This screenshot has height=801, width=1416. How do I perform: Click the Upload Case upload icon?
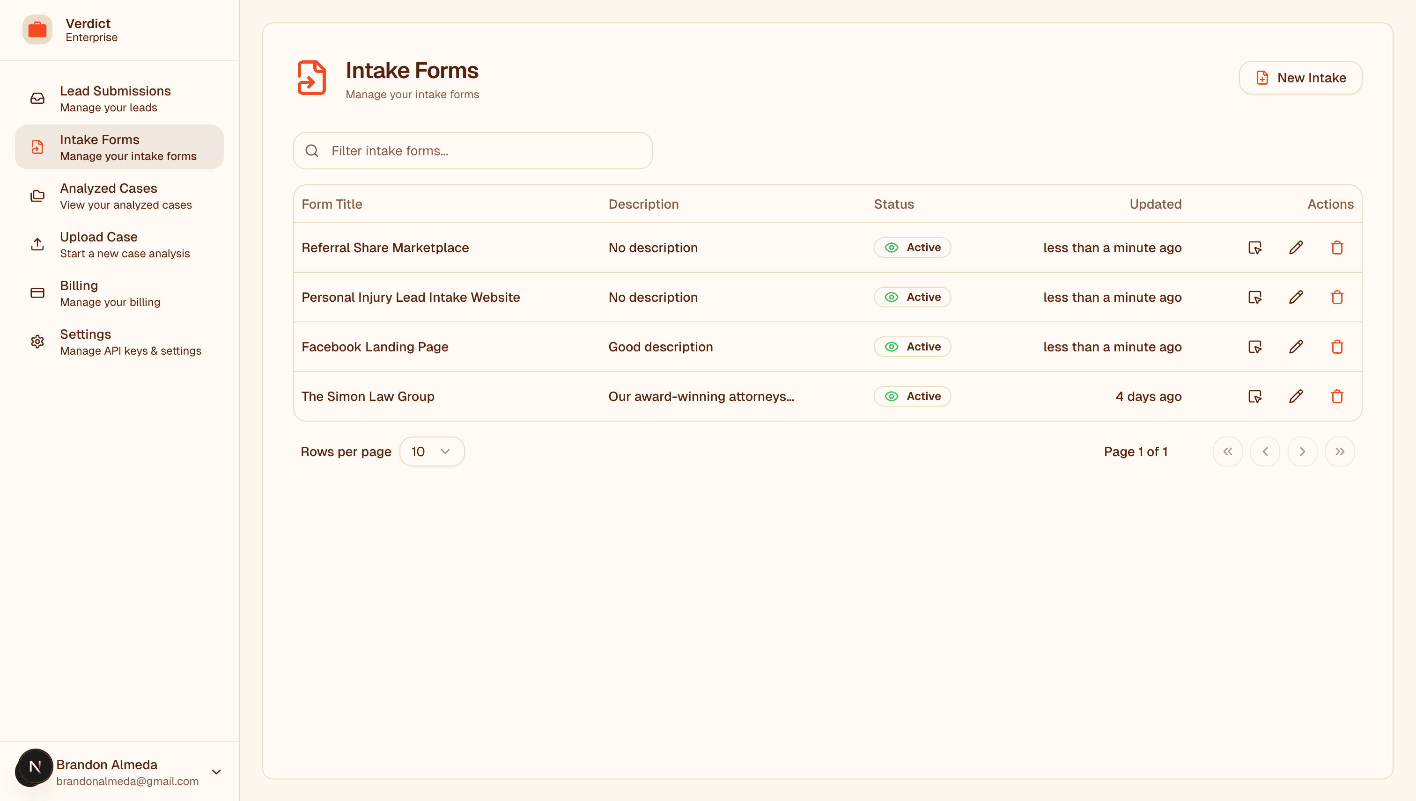(37, 244)
